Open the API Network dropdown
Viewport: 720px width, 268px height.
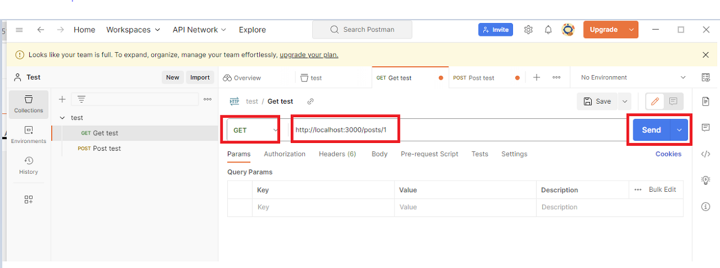coord(199,30)
